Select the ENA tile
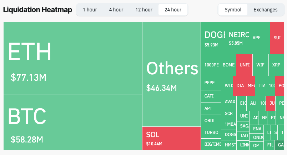287x155 pixels. 257,129
